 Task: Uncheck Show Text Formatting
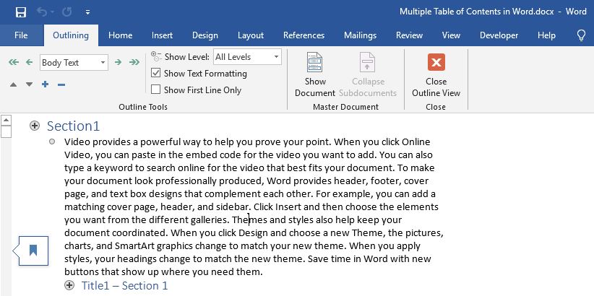pyautogui.click(x=155, y=73)
